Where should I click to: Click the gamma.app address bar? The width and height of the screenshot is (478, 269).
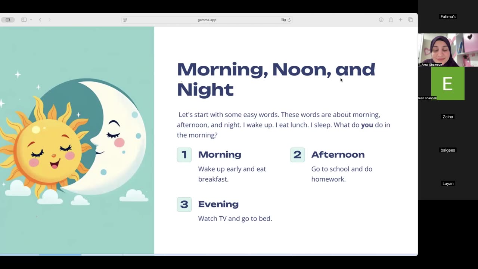pyautogui.click(x=207, y=20)
